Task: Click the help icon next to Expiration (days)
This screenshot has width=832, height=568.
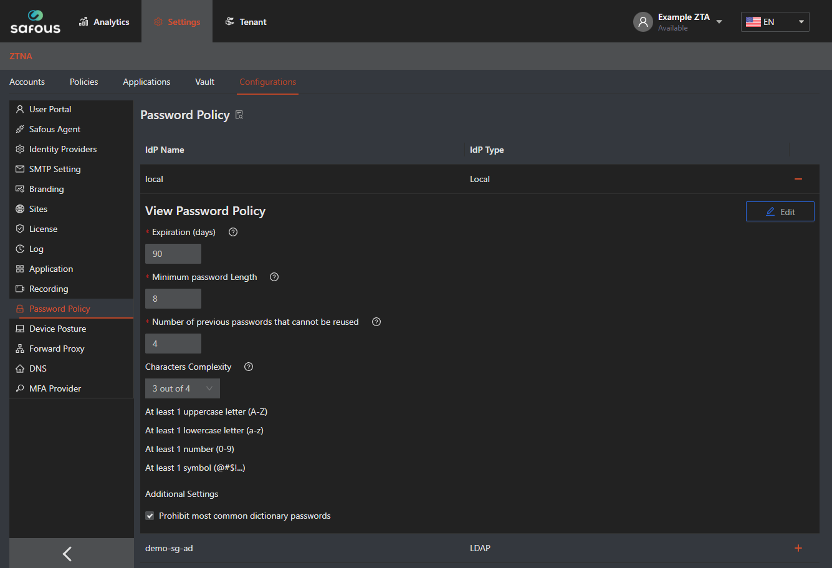Action: tap(233, 232)
